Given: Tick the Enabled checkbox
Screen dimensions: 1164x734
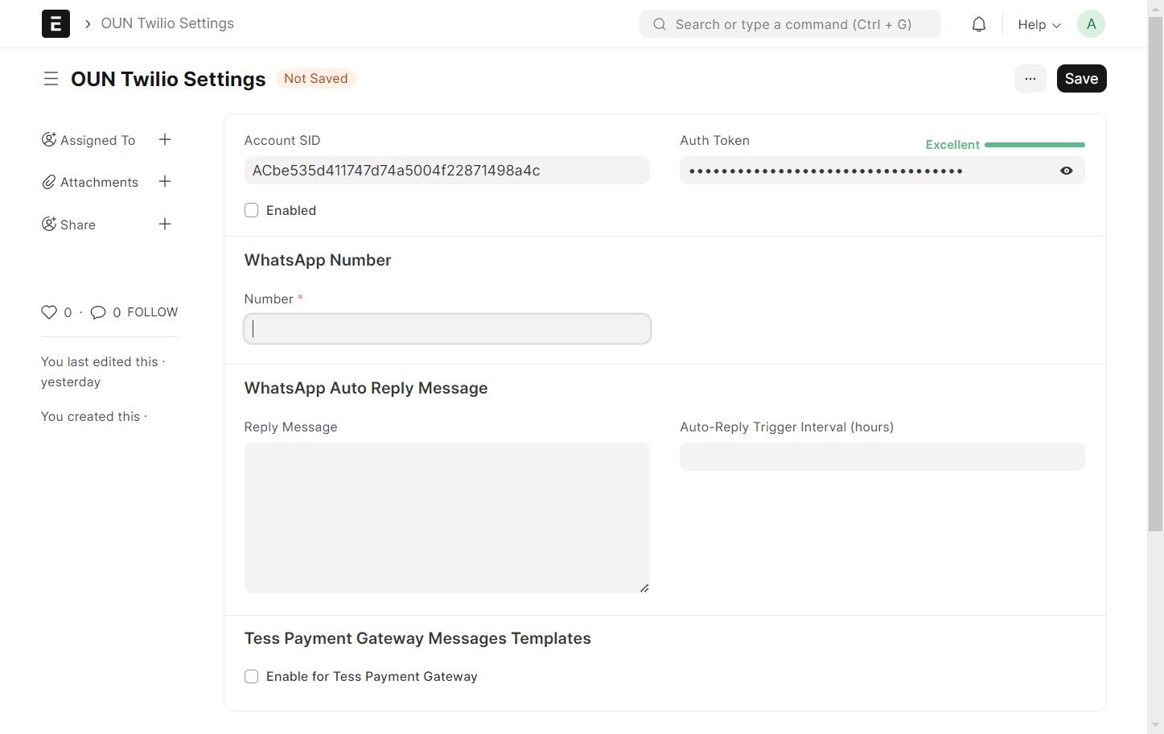Looking at the screenshot, I should 252,210.
